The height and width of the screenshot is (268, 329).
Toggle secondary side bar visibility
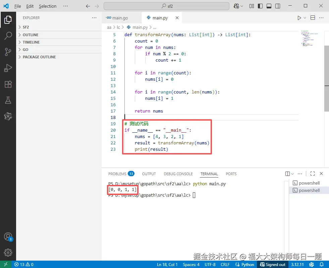click(278, 6)
